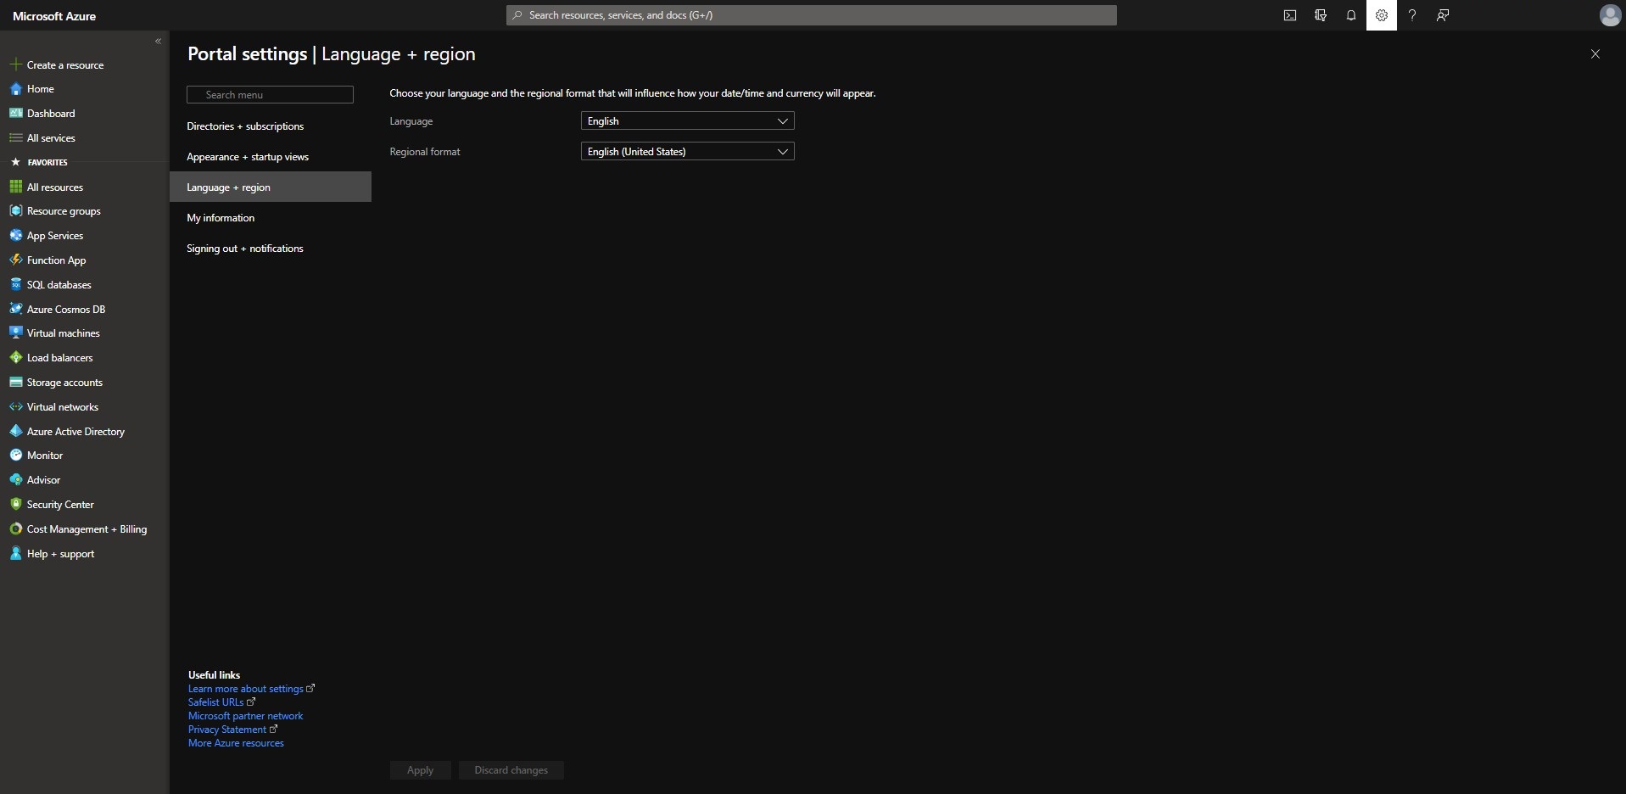Click the feedback icon in header
The image size is (1626, 794).
1442,15
